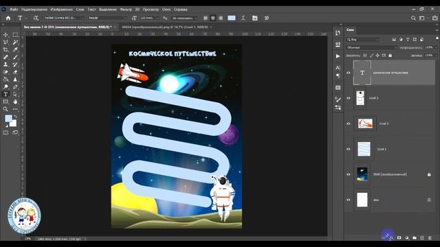Select the Rectangular Marquee tool
The width and height of the screenshot is (440, 247).
(x=15, y=35)
